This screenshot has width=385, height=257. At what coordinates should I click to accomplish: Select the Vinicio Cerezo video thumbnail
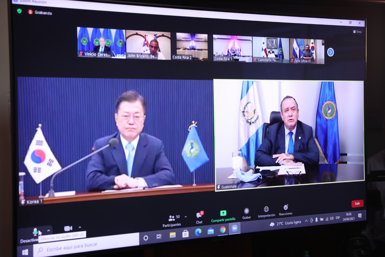[x=101, y=42]
